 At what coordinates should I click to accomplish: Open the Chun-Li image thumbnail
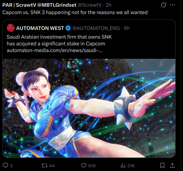click(x=89, y=108)
